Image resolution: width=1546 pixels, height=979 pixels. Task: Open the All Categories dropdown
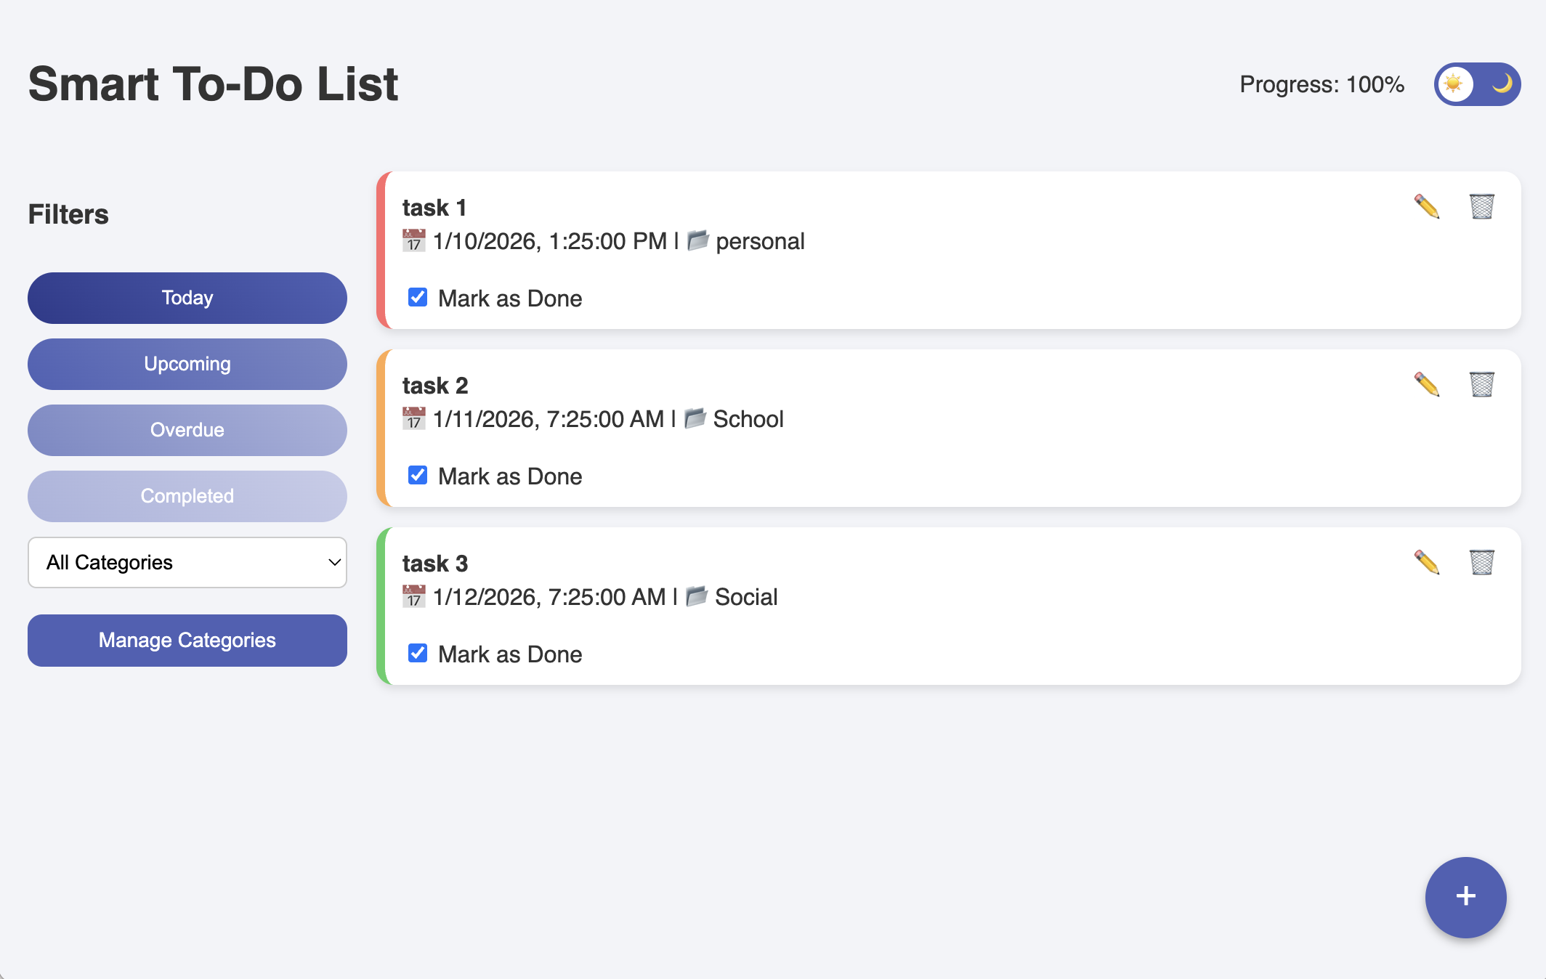tap(187, 562)
